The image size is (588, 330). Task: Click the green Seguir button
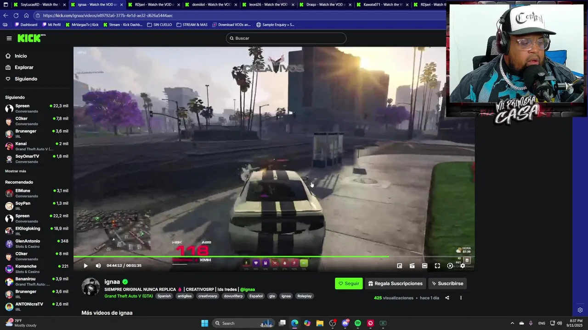(x=349, y=283)
